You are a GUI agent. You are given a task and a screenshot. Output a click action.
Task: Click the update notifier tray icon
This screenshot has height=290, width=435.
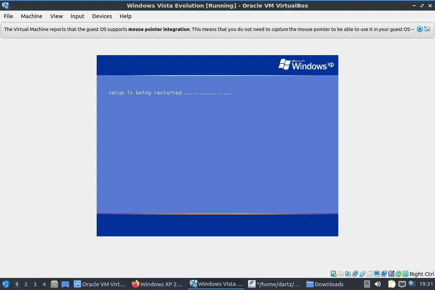(x=412, y=284)
